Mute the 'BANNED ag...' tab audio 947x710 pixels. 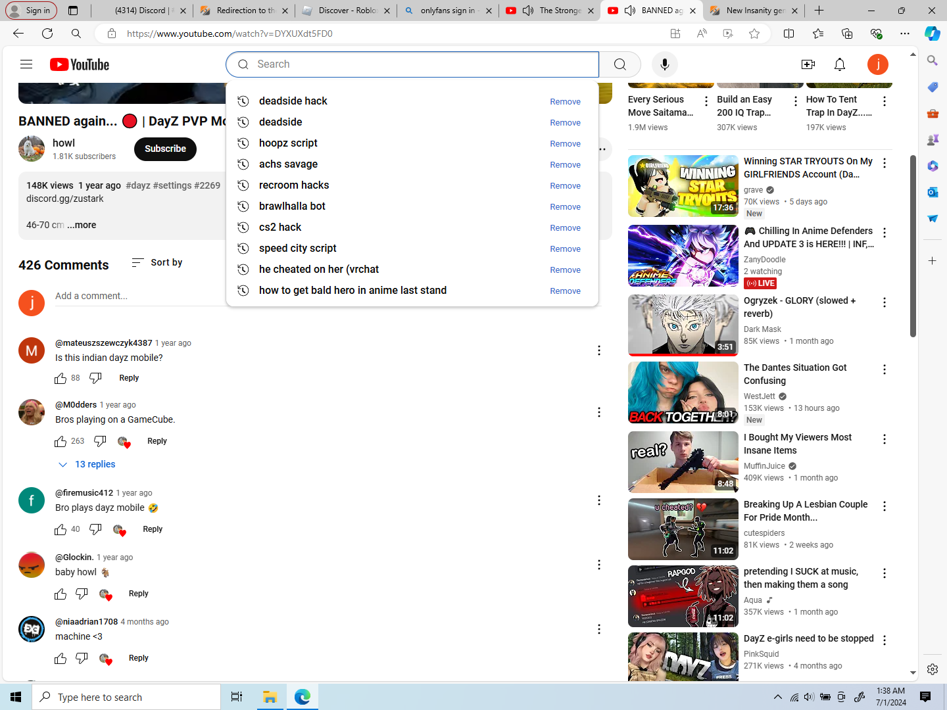tap(630, 11)
